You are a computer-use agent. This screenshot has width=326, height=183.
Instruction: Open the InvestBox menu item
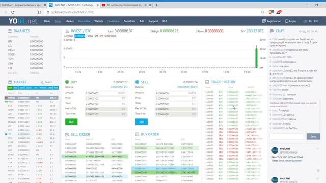(84, 21)
